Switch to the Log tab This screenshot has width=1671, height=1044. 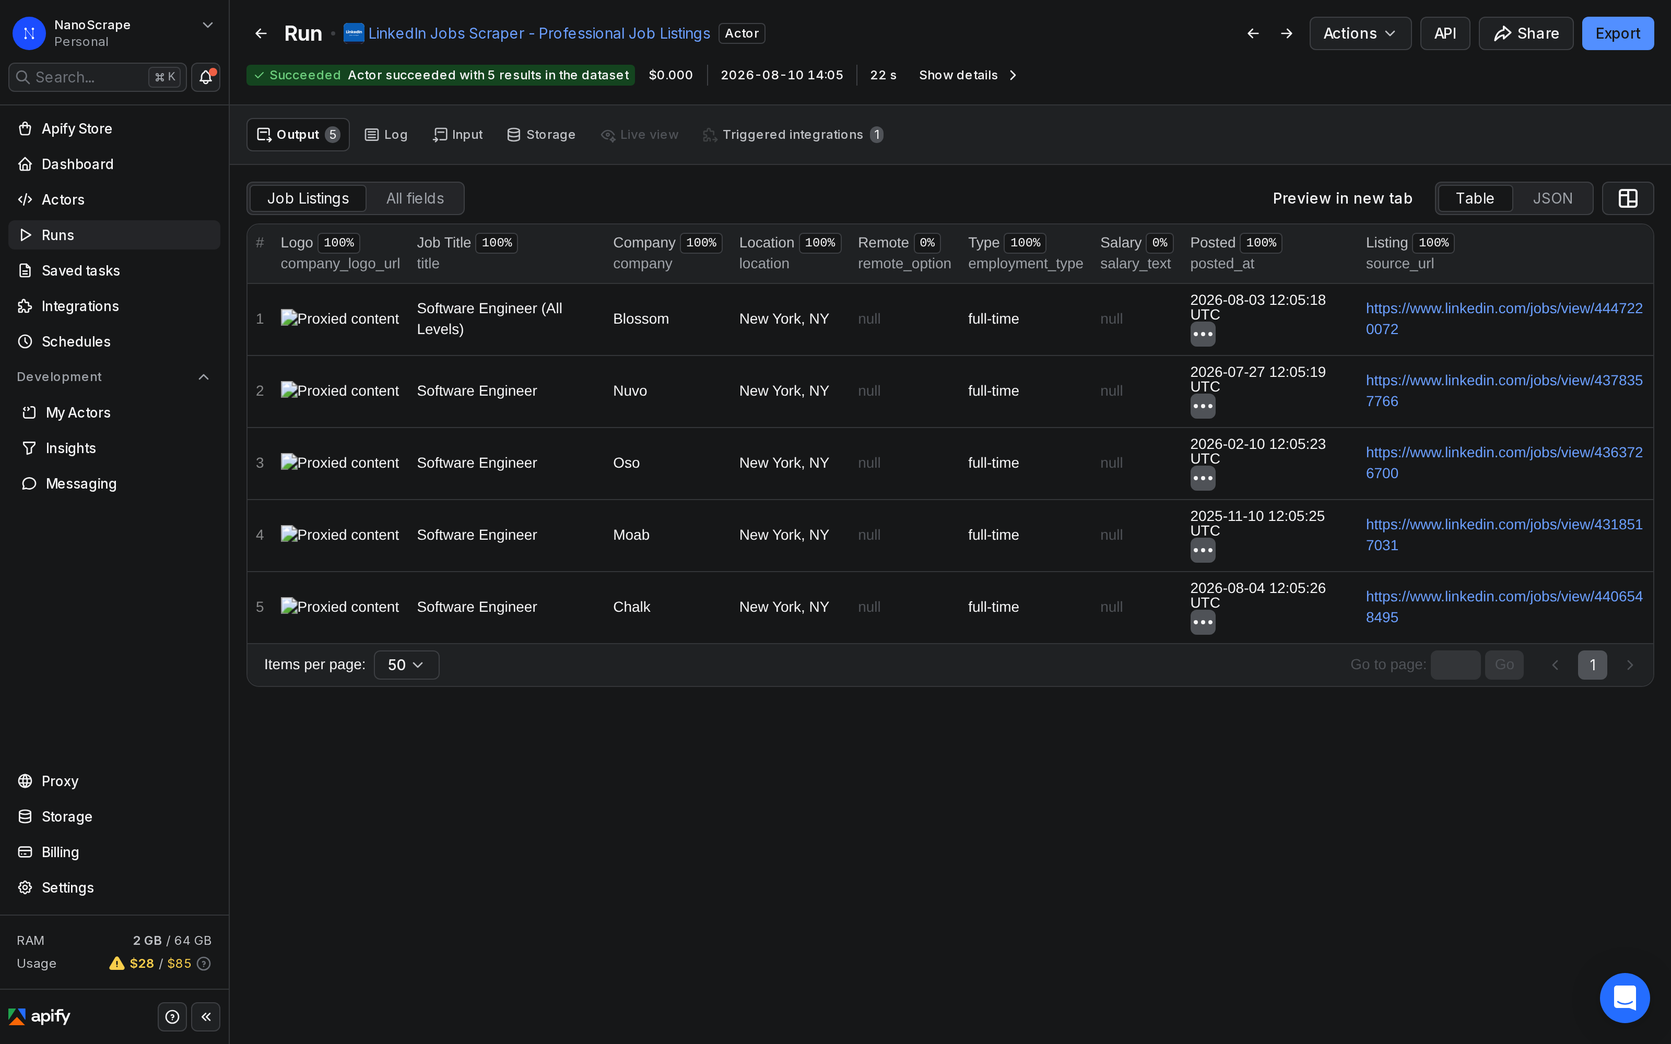click(386, 135)
